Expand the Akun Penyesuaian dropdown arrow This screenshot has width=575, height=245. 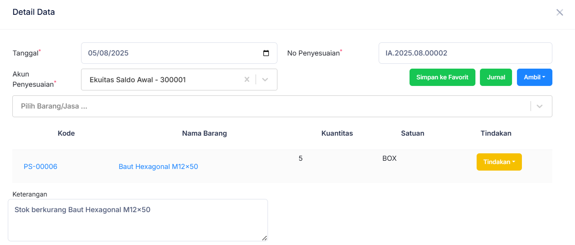265,79
